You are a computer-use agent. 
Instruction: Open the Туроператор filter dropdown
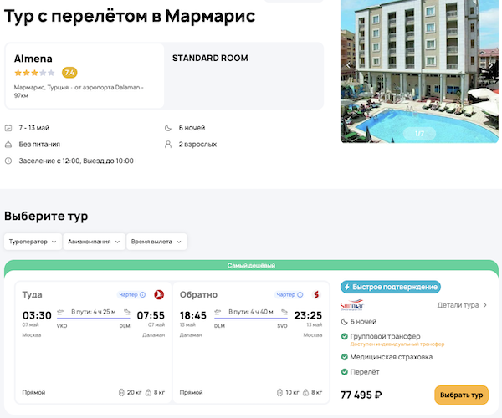click(x=33, y=242)
